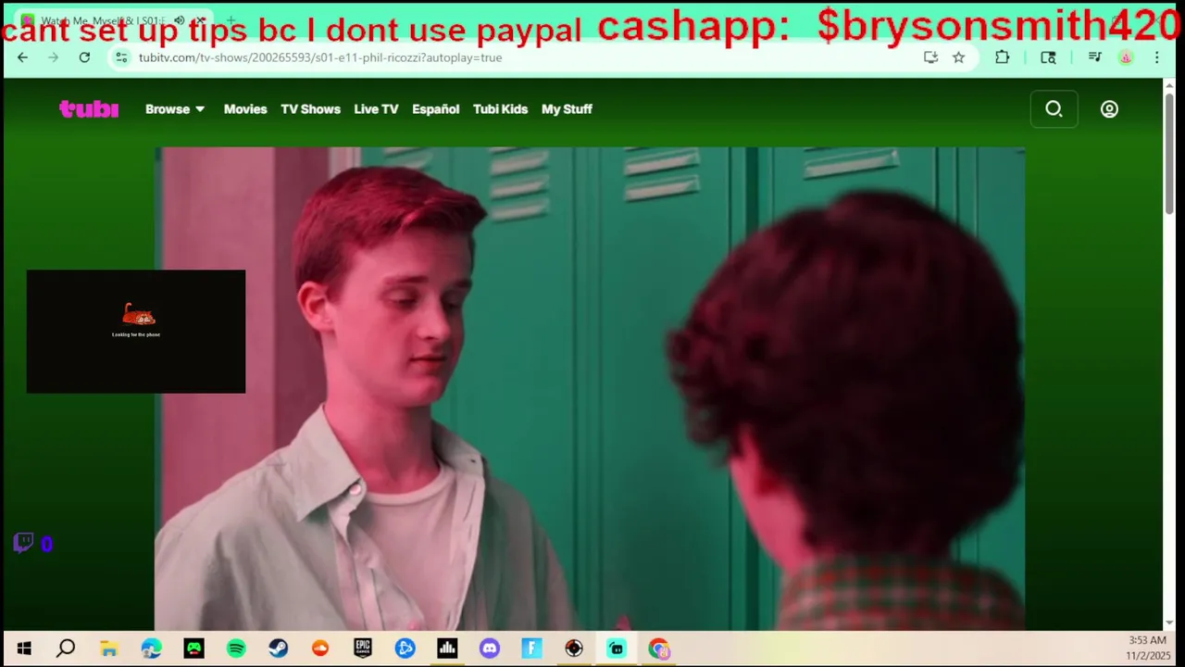Screen dimensions: 1185x667
Task: Open the Movies section
Action: pos(245,109)
